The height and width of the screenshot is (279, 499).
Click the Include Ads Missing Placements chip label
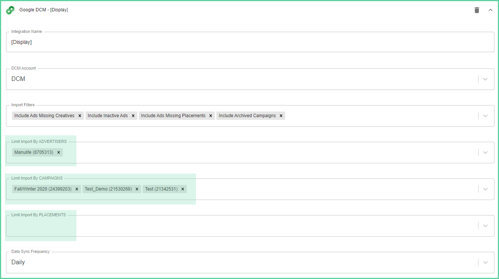pos(173,116)
